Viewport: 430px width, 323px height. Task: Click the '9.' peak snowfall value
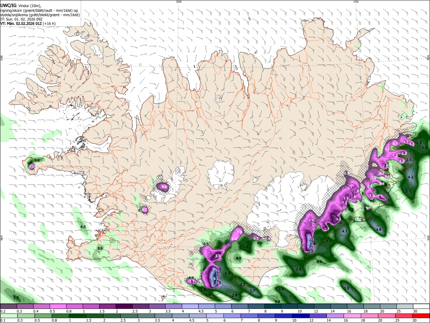(x=215, y=279)
